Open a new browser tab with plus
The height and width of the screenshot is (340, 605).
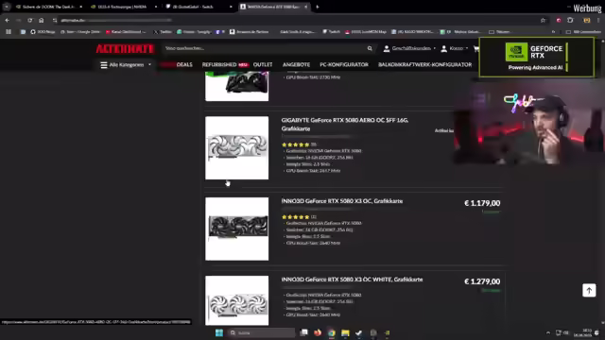[x=318, y=7]
